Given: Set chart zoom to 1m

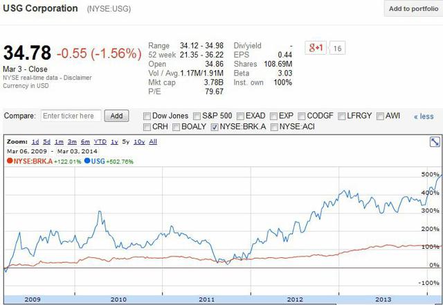Looking at the screenshot, I should 59,141.
